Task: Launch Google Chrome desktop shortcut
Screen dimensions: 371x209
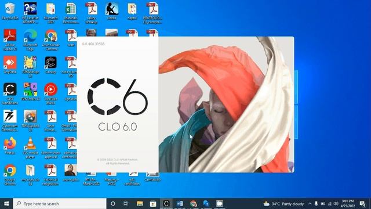Action: 10,175
